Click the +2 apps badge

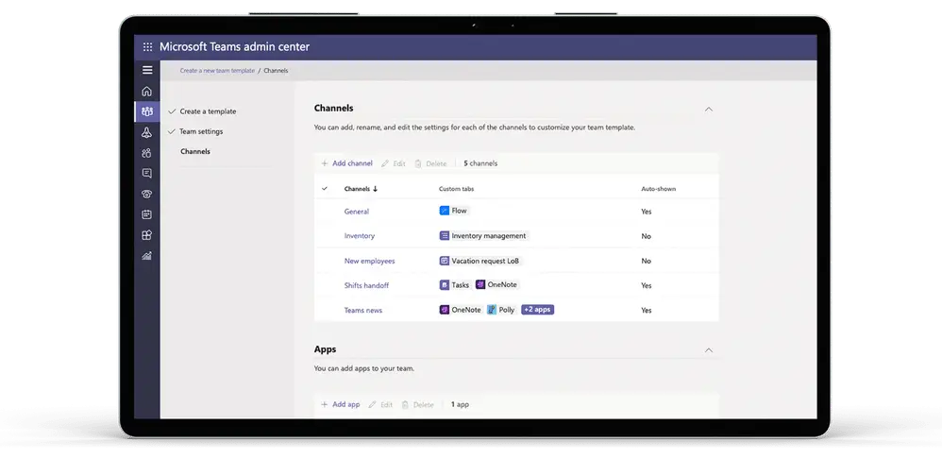[537, 310]
